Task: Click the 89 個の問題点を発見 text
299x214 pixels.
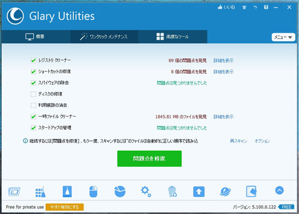Action: click(188, 61)
